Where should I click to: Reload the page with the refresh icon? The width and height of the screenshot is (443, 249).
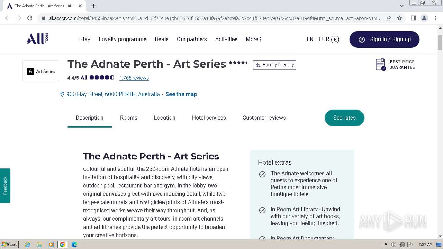pyautogui.click(x=30, y=18)
